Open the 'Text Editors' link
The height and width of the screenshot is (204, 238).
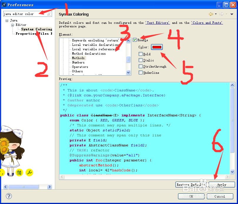(x=157, y=23)
